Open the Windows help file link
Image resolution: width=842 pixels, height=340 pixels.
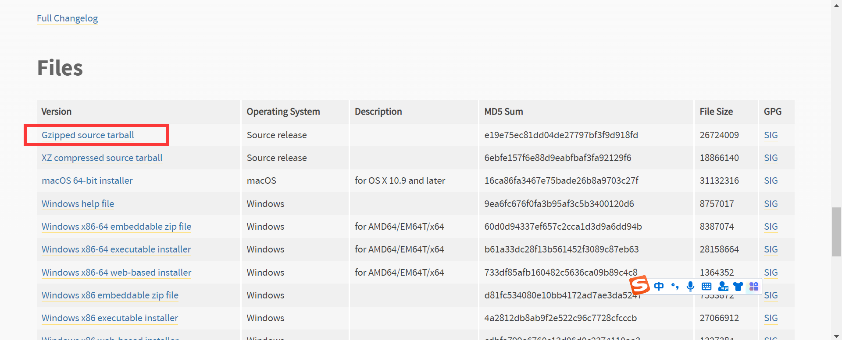tap(78, 204)
